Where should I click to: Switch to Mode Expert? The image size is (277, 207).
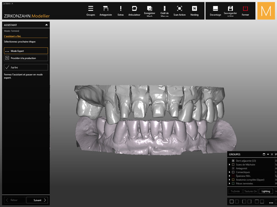(x=26, y=50)
